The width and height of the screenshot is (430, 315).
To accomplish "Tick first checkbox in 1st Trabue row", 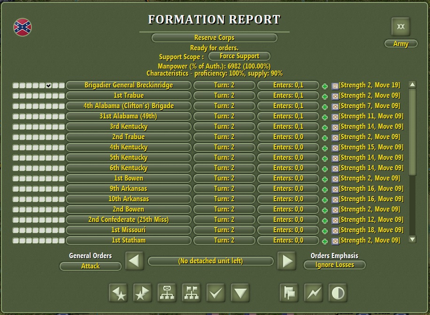I will click(x=15, y=96).
